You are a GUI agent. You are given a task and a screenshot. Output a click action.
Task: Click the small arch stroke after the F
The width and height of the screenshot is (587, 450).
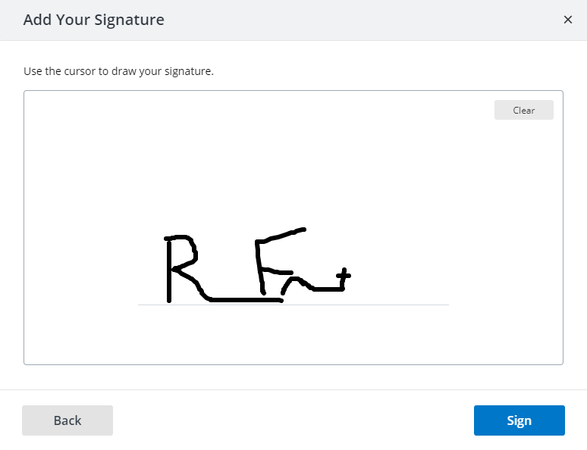coord(292,281)
